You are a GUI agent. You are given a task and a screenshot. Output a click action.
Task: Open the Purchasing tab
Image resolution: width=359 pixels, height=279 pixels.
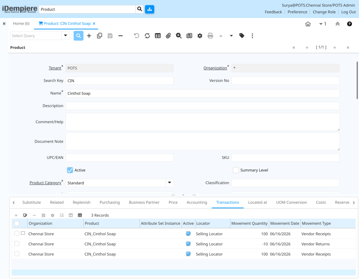coord(110,202)
